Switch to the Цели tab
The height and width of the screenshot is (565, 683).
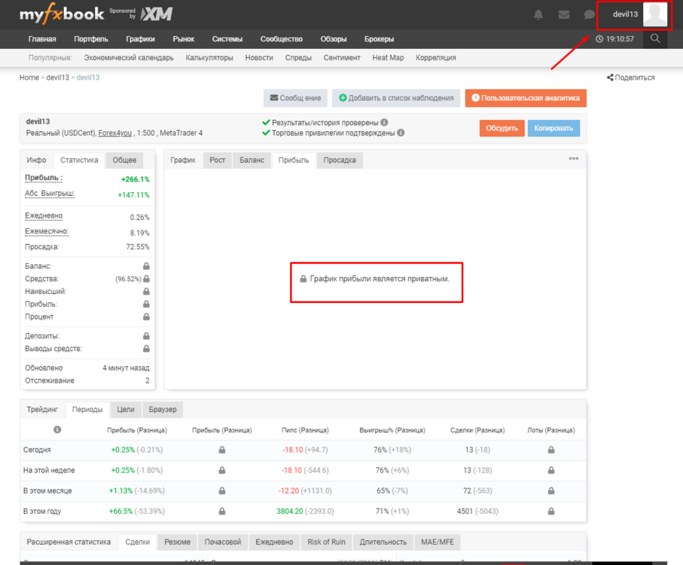[126, 410]
